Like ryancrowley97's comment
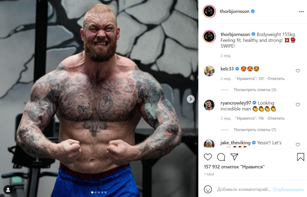 (298, 105)
